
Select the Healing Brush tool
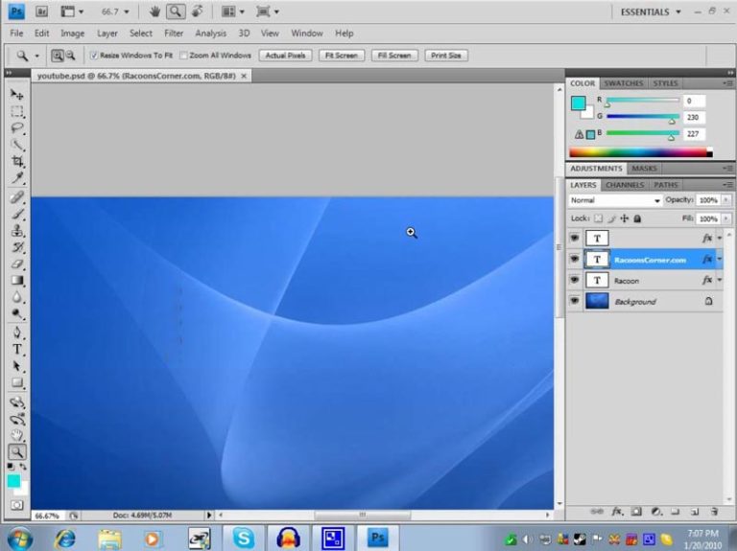pos(17,197)
